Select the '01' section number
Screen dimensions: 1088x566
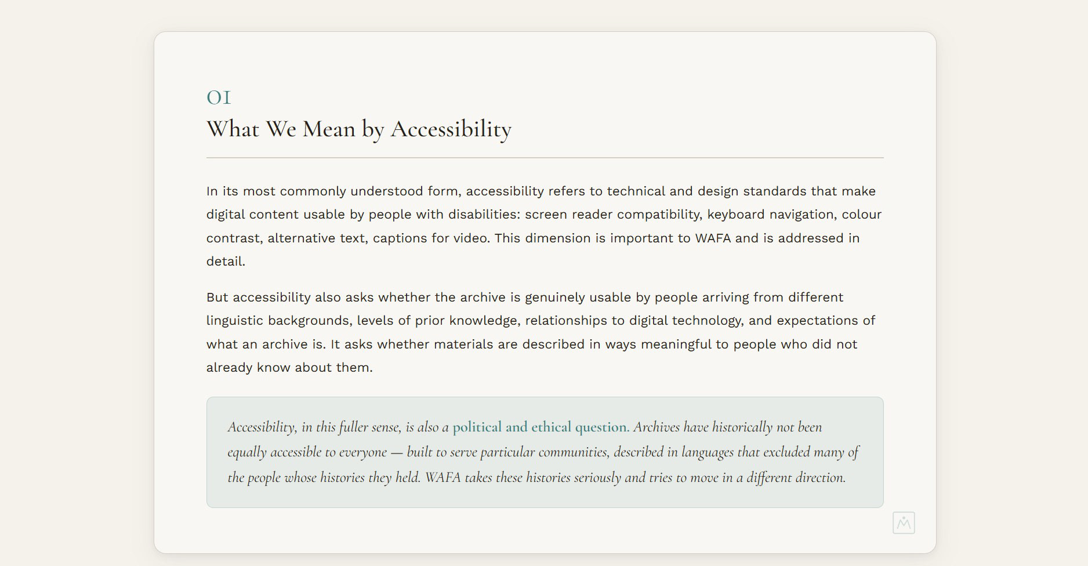point(219,97)
